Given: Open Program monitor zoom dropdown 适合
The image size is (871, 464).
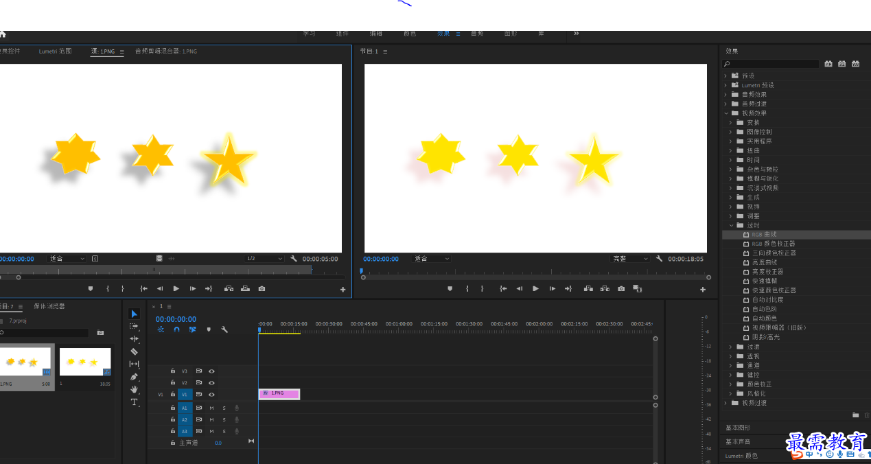Looking at the screenshot, I should point(431,259).
